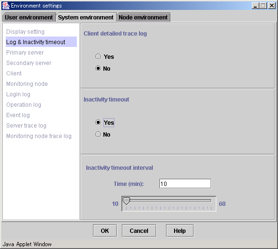278x249 pixels.
Task: Minimize the Environment settings window
Action: click(x=255, y=6)
